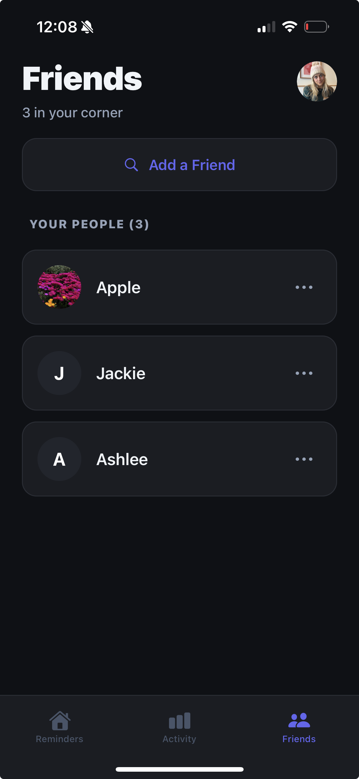Viewport: 359px width, 779px height.
Task: Open the Reminders house icon
Action: click(x=60, y=721)
